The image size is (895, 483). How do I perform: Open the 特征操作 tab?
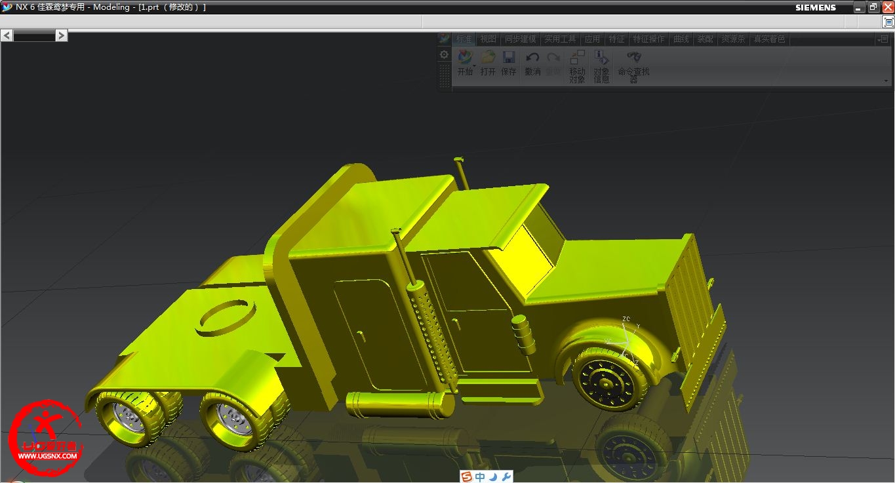click(x=649, y=39)
